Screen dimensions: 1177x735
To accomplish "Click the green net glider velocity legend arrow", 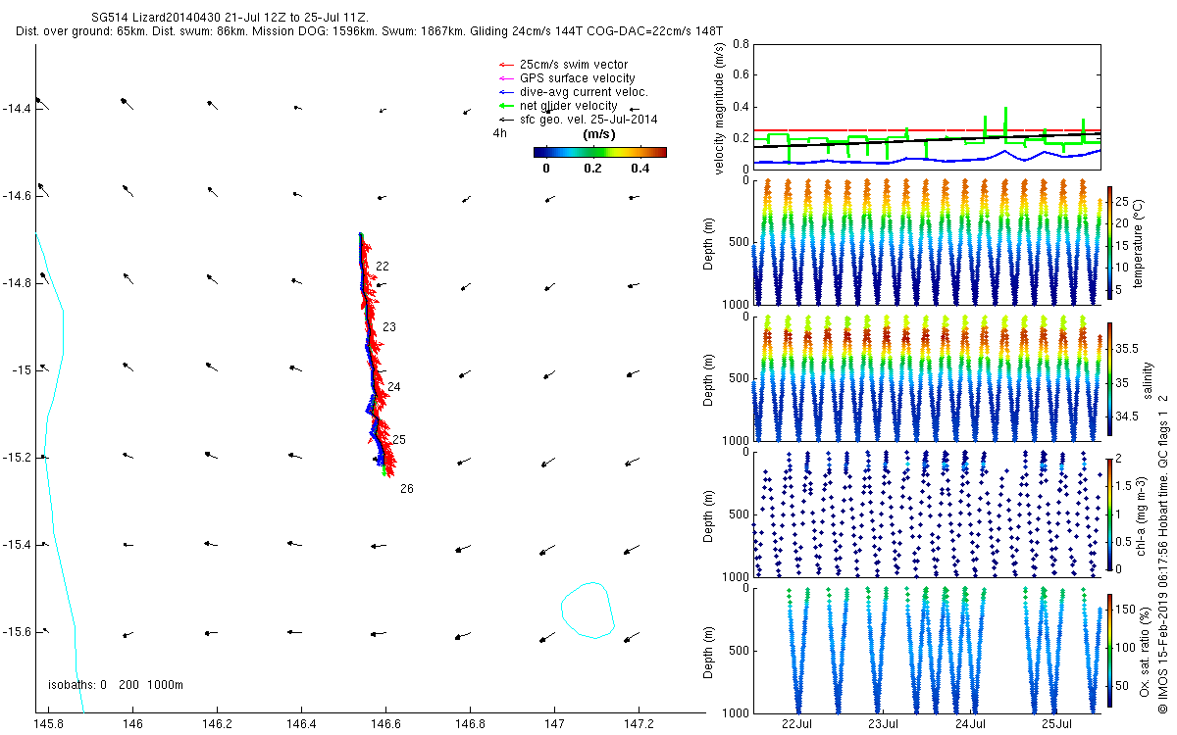I will coord(505,106).
